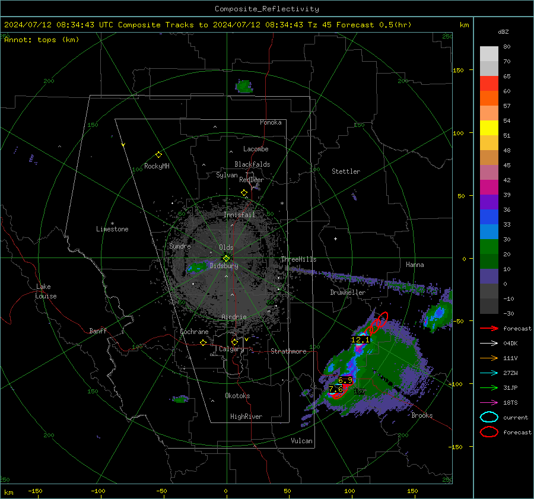This screenshot has width=534, height=499.
Task: Select the green echo cell north of Ponoka
Action: coord(244,87)
